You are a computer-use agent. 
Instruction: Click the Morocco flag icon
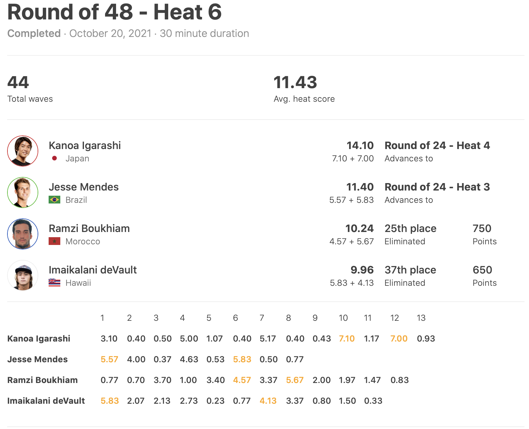coord(54,241)
